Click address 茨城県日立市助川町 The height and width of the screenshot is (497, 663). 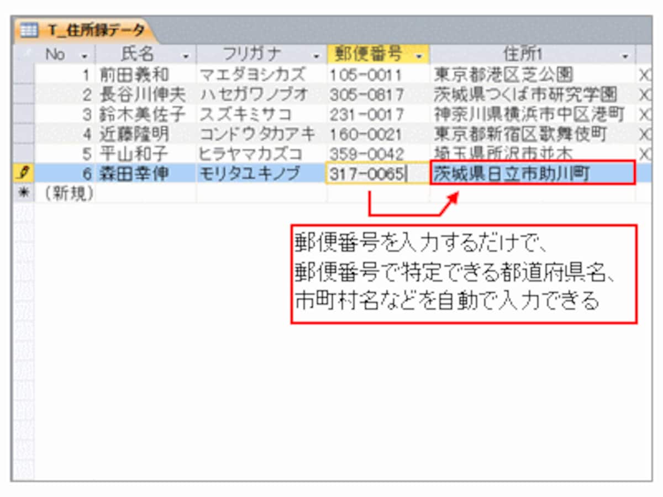coord(533,173)
